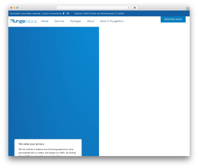Viewport: 198px width, 168px height.
Task: Click the browser reload icon
Action: (x=129, y=8)
